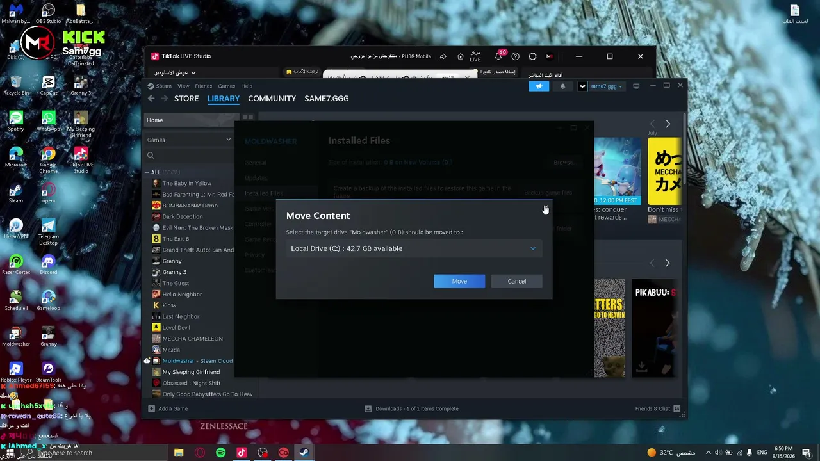Show hidden system tray icons

coord(708,453)
